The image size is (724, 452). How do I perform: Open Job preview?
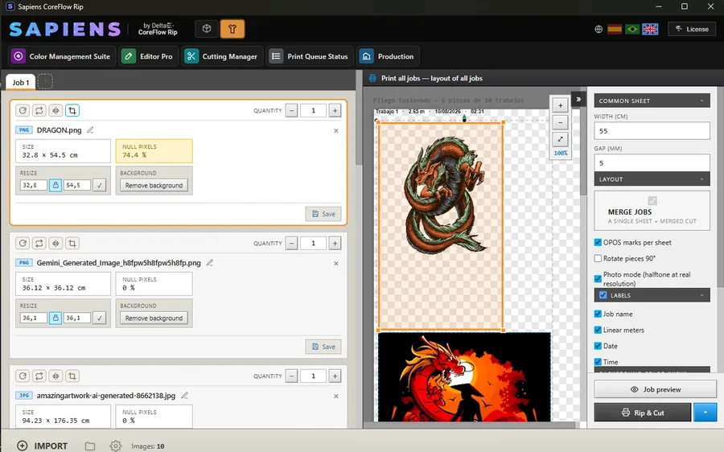point(655,389)
